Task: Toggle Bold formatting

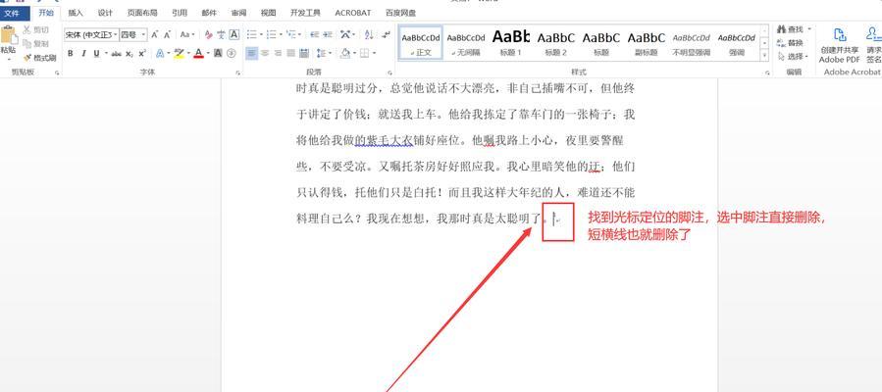Action: coord(71,53)
